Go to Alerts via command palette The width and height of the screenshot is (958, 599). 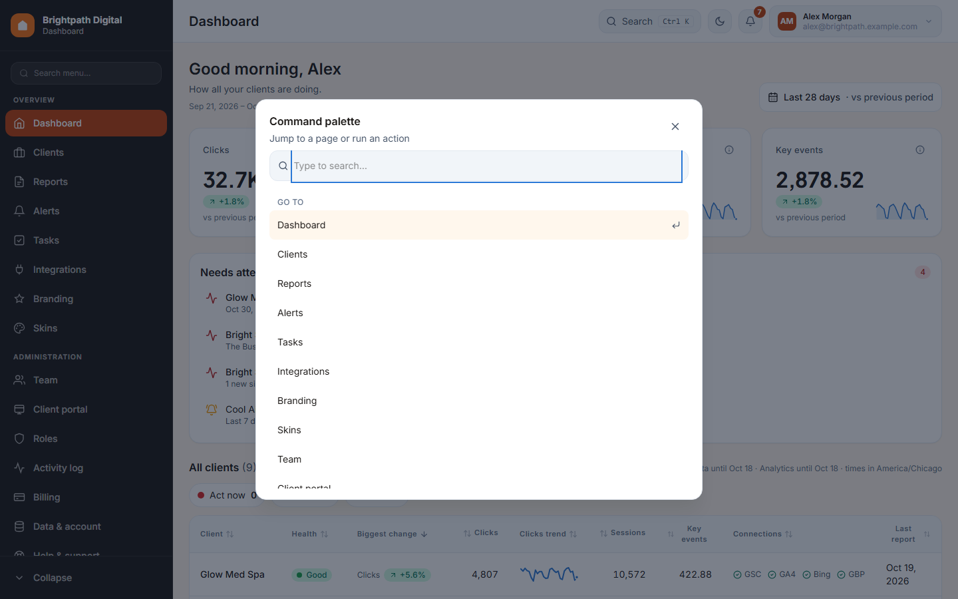tap(479, 313)
